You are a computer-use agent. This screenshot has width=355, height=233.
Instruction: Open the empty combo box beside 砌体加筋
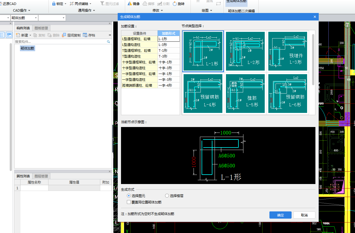tap(52, 18)
